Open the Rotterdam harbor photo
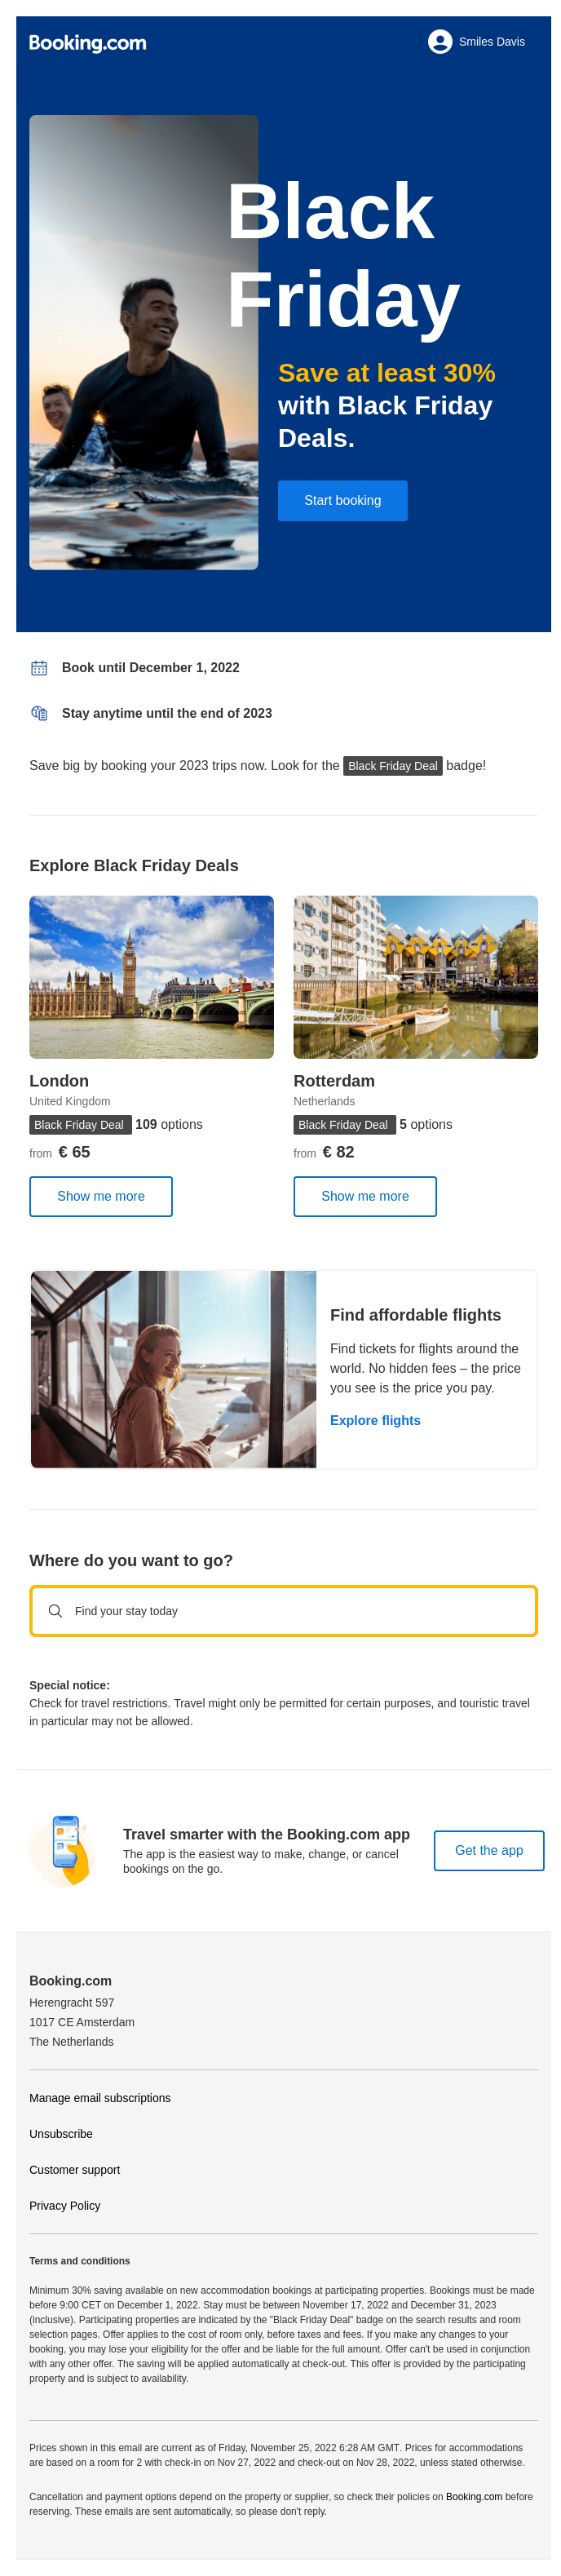This screenshot has height=2576, width=561. pyautogui.click(x=415, y=976)
